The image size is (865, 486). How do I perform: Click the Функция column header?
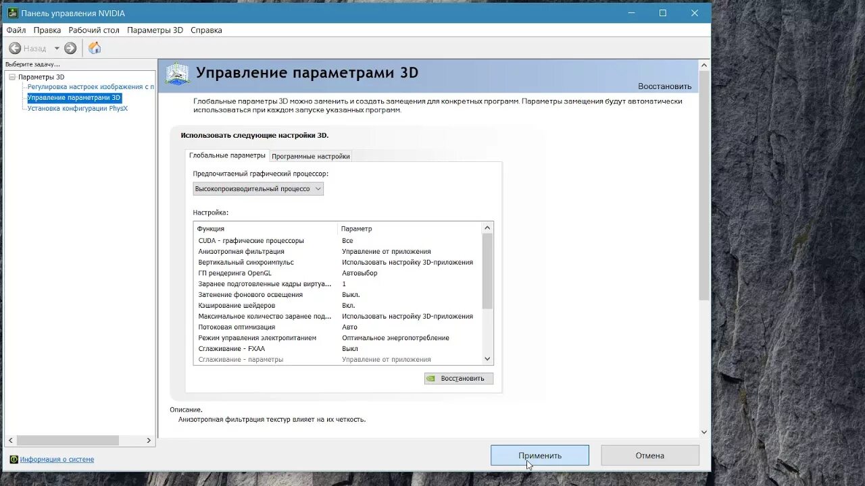266,228
